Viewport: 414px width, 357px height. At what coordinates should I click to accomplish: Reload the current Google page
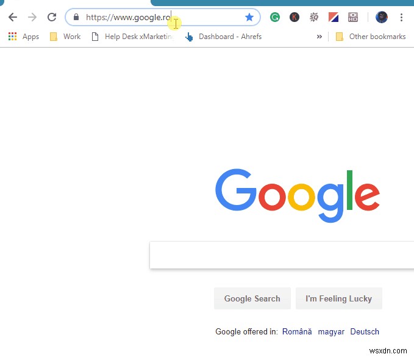pos(52,17)
